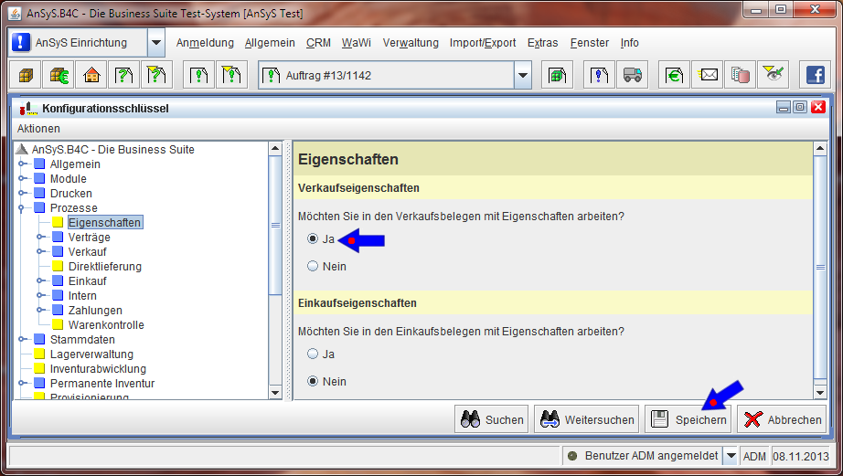The width and height of the screenshot is (843, 476).
Task: Click the Speichern button
Action: point(688,419)
